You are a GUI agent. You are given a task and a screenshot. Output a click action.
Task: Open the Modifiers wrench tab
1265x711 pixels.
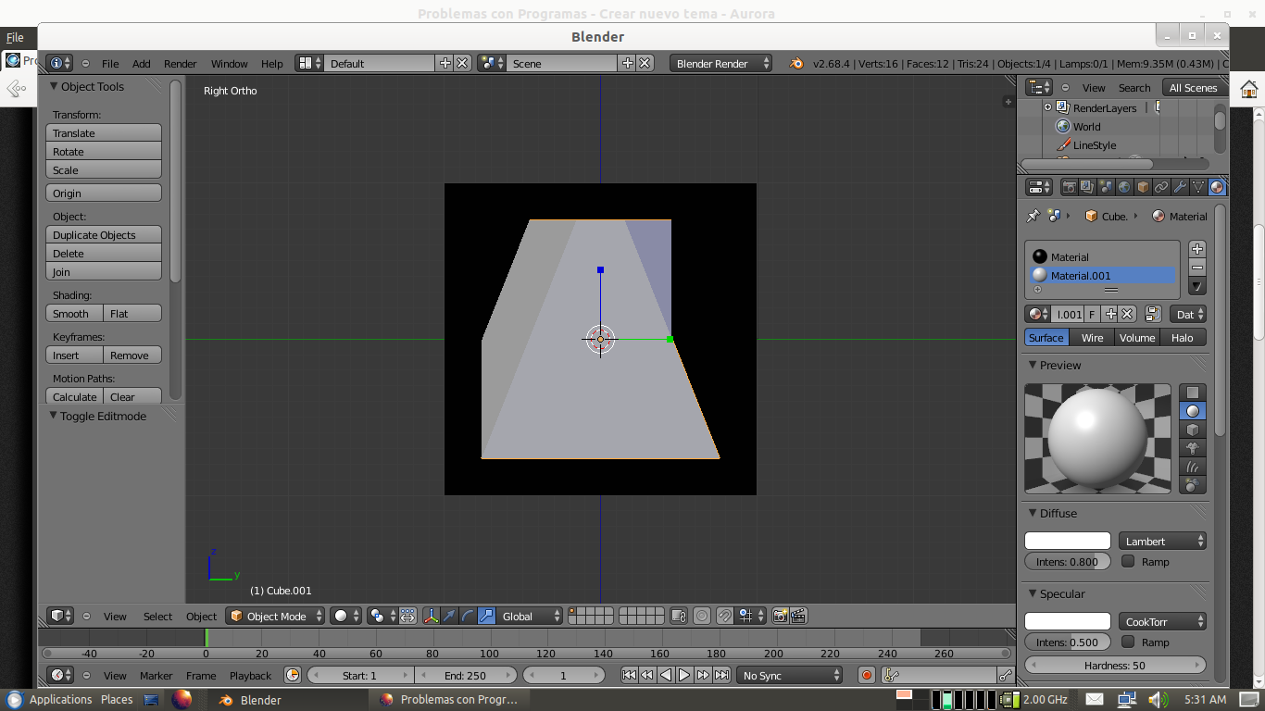(1180, 187)
